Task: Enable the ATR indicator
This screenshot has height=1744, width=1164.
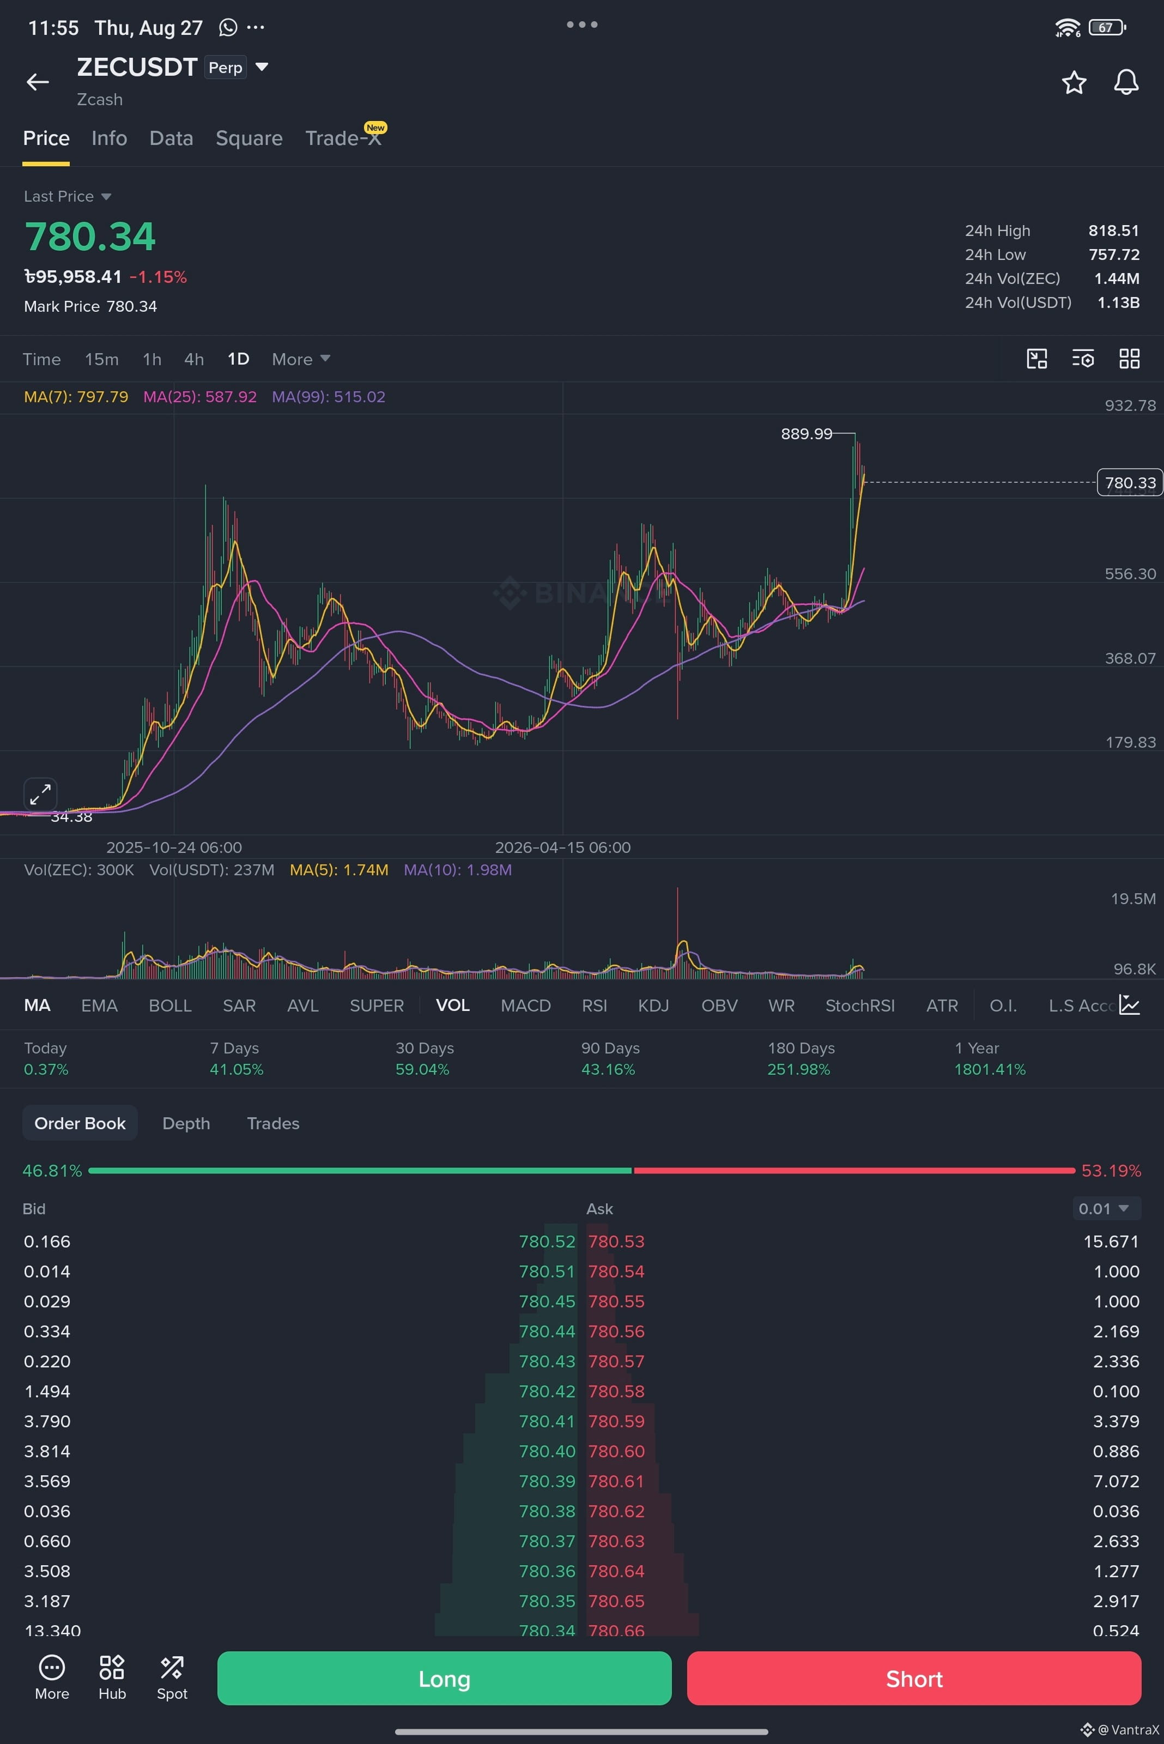Action: tap(942, 1006)
